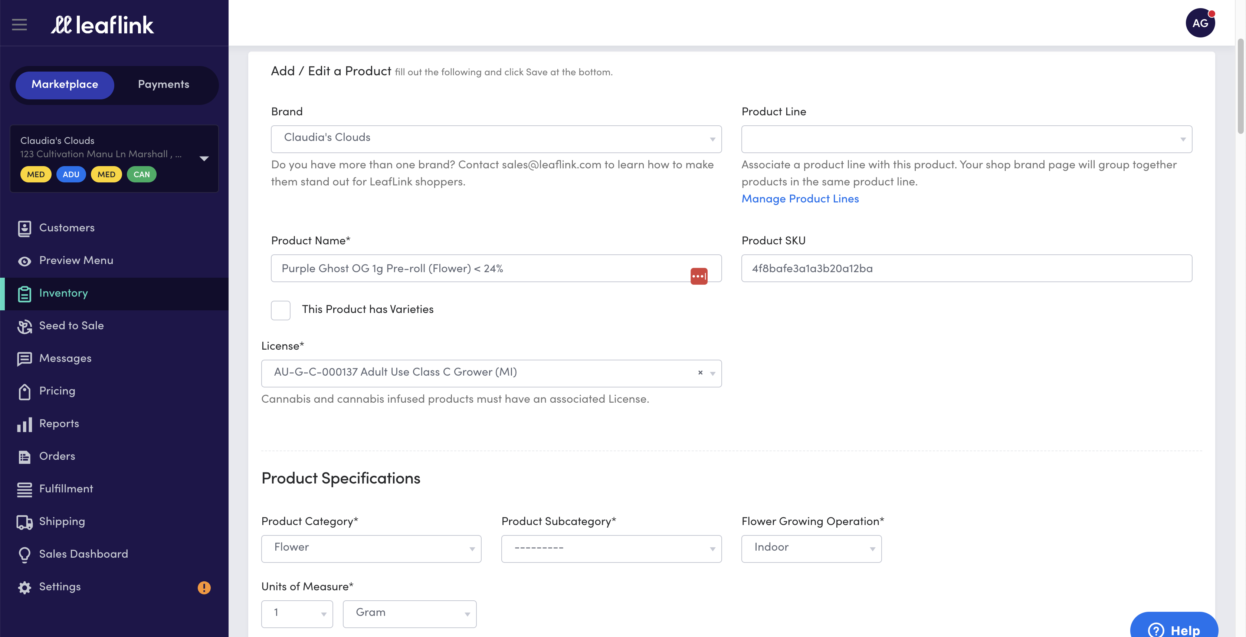Open the hamburger menu icon
This screenshot has height=637, width=1246.
click(x=19, y=24)
